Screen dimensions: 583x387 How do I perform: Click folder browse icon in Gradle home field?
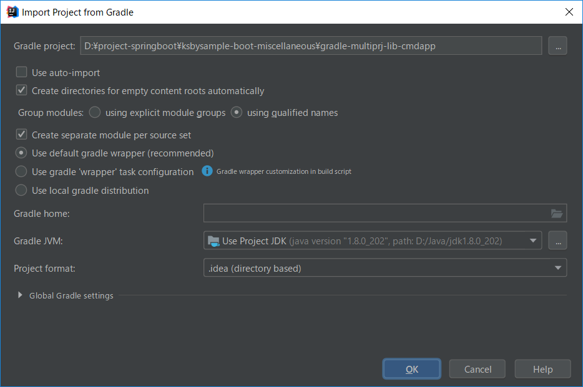[x=556, y=213]
